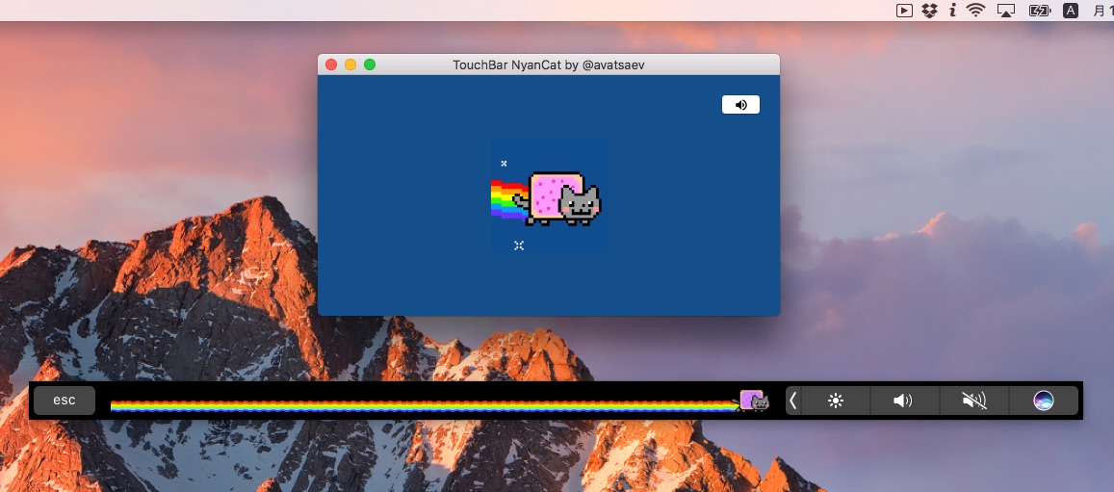Open the Dropbox menu bar icon

[x=928, y=11]
